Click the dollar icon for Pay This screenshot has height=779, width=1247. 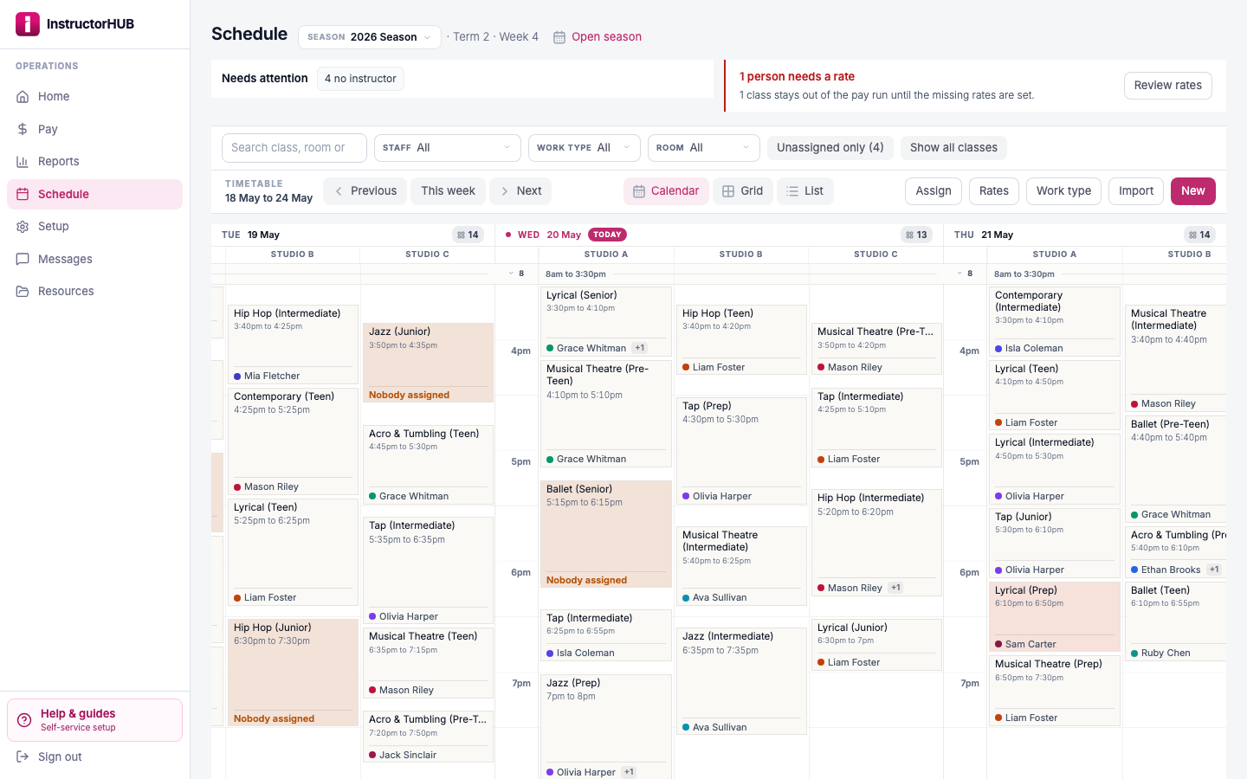pyautogui.click(x=23, y=129)
